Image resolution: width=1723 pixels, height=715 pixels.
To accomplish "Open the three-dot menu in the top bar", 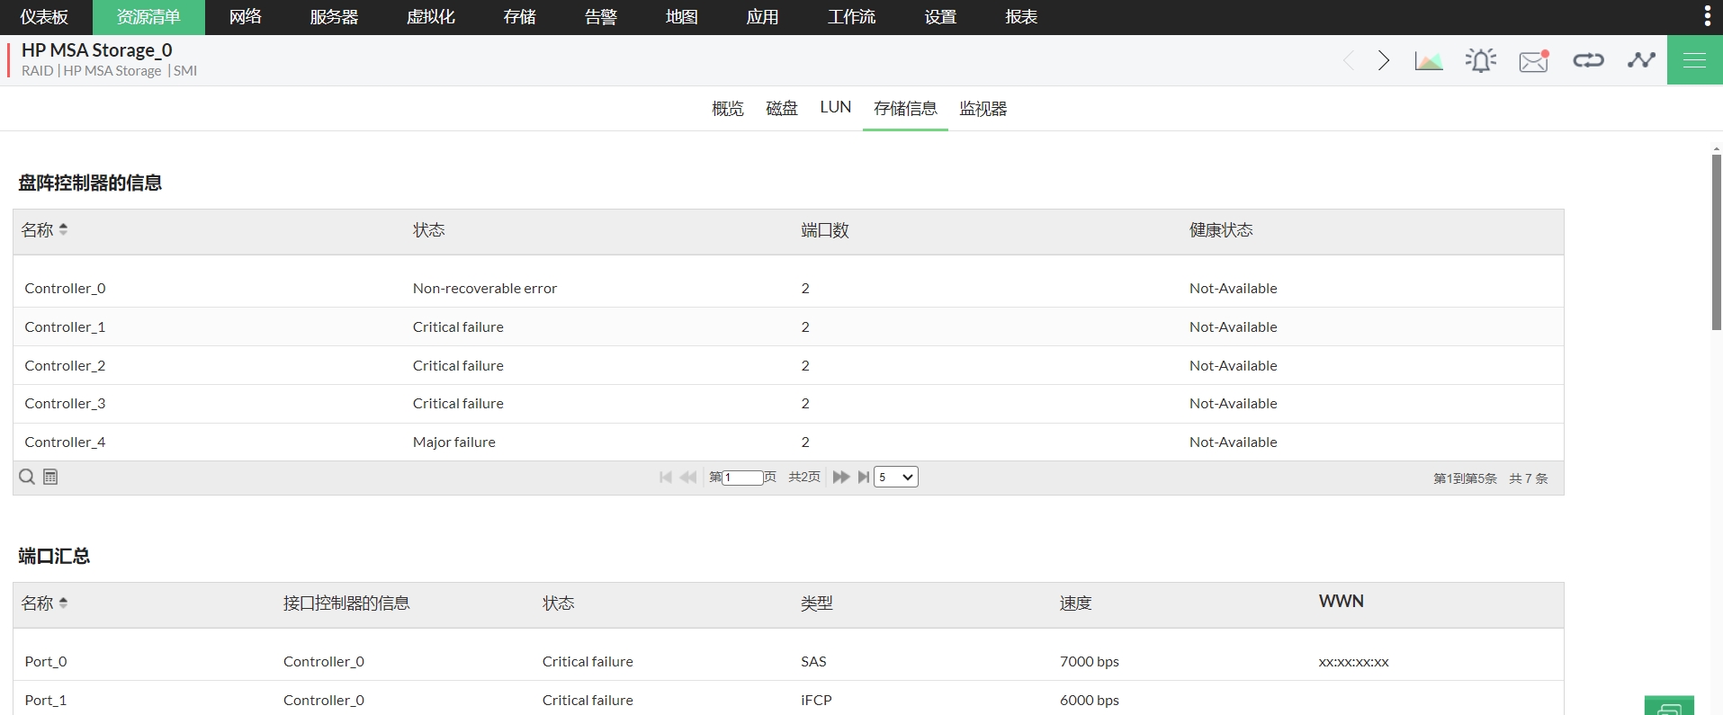I will pyautogui.click(x=1707, y=16).
